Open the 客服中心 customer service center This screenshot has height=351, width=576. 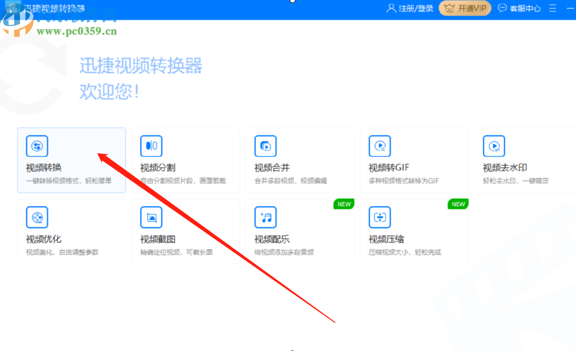518,8
